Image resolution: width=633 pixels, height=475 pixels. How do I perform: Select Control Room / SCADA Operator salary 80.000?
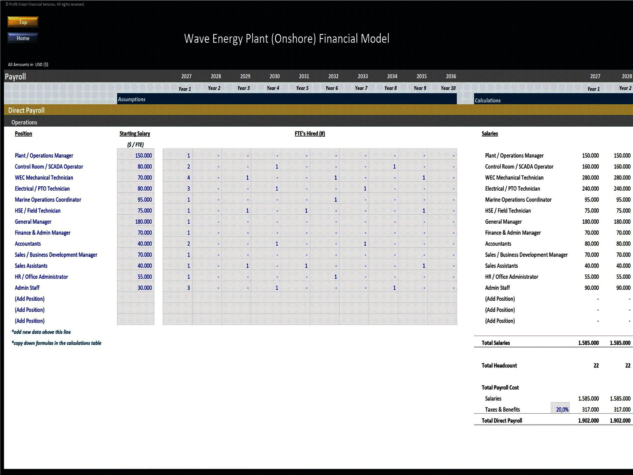[x=136, y=167]
